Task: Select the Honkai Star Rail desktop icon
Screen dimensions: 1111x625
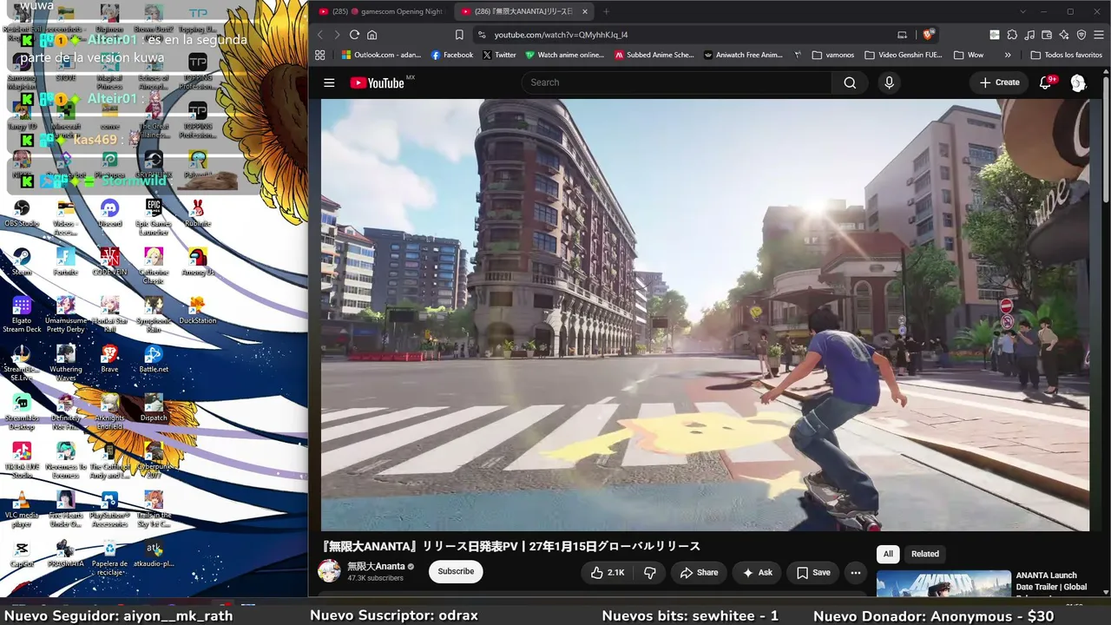Action: pos(109,314)
